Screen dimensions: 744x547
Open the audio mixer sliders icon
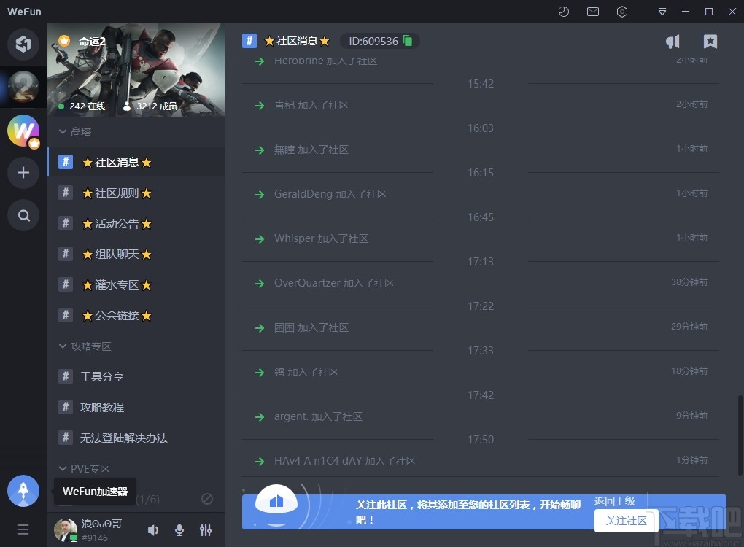(205, 530)
